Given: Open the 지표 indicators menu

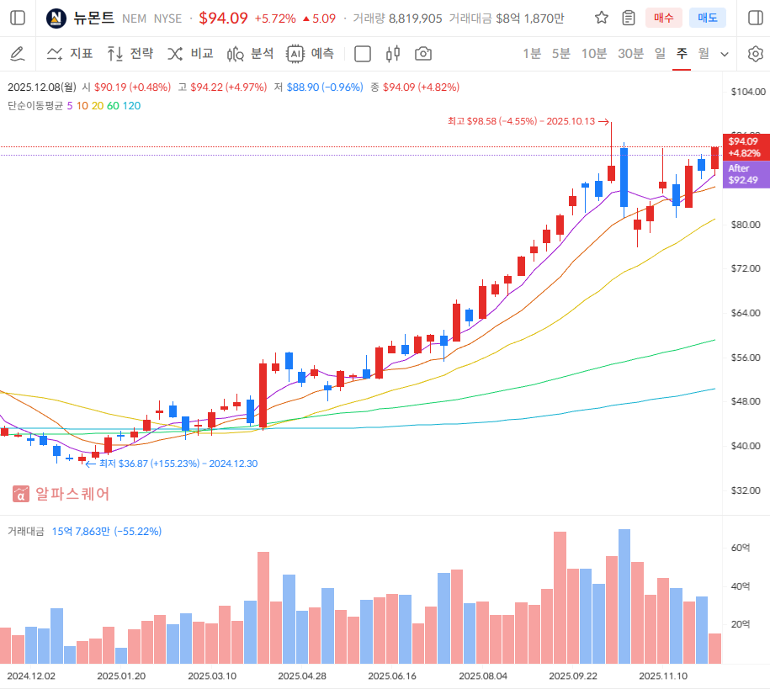Looking at the screenshot, I should [x=70, y=54].
